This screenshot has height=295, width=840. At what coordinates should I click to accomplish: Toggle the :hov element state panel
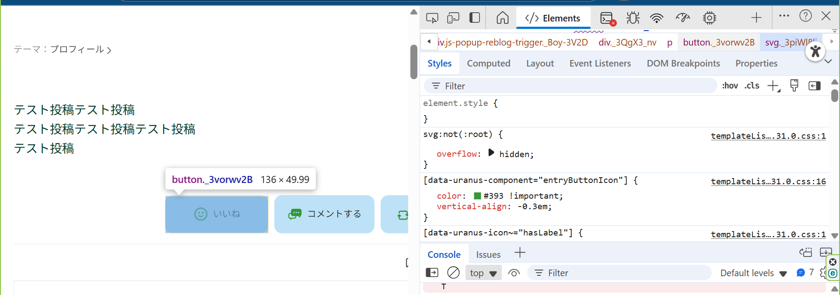(x=730, y=86)
